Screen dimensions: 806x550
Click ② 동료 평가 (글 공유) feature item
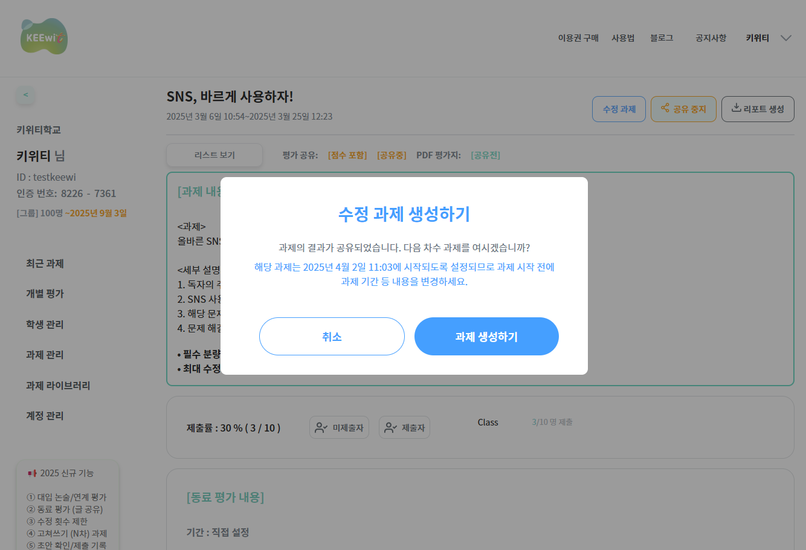[x=65, y=510]
